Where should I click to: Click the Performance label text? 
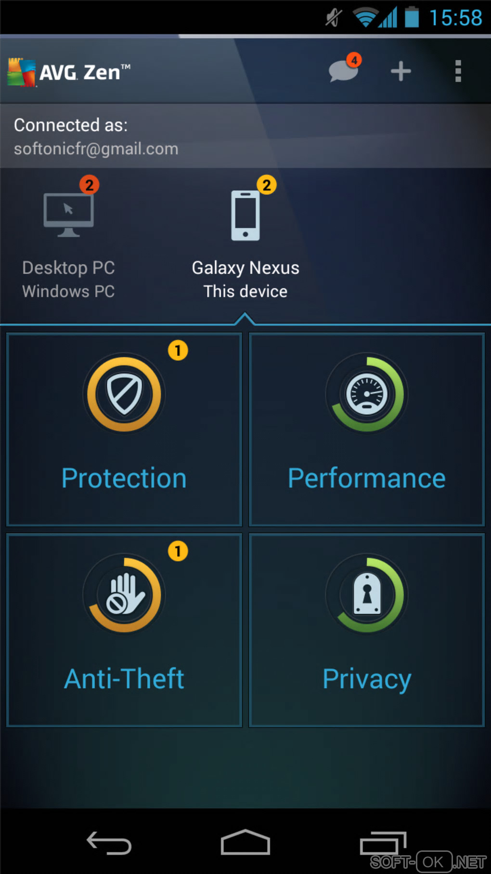[367, 478]
